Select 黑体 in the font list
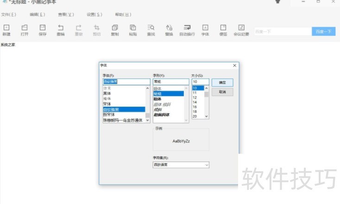The image size is (340, 204). click(x=124, y=93)
